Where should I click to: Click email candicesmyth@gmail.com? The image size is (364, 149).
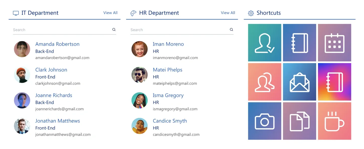tap(176, 135)
